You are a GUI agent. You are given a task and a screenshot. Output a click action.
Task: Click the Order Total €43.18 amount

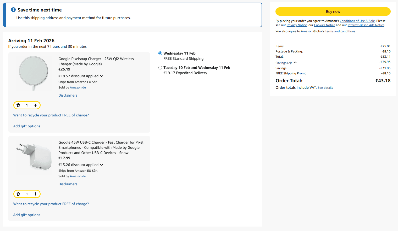click(x=383, y=81)
